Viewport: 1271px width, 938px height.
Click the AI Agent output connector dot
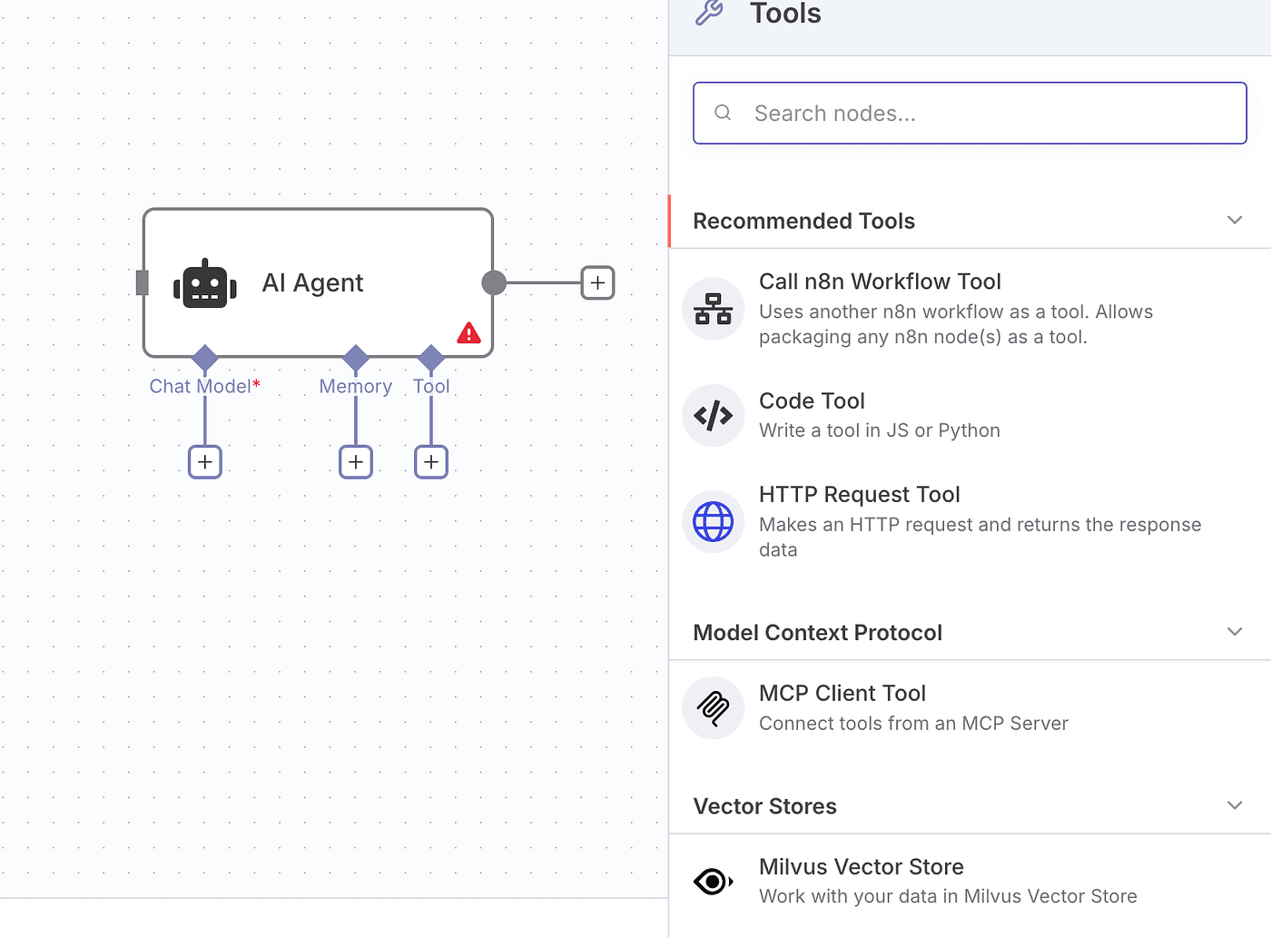pos(494,283)
